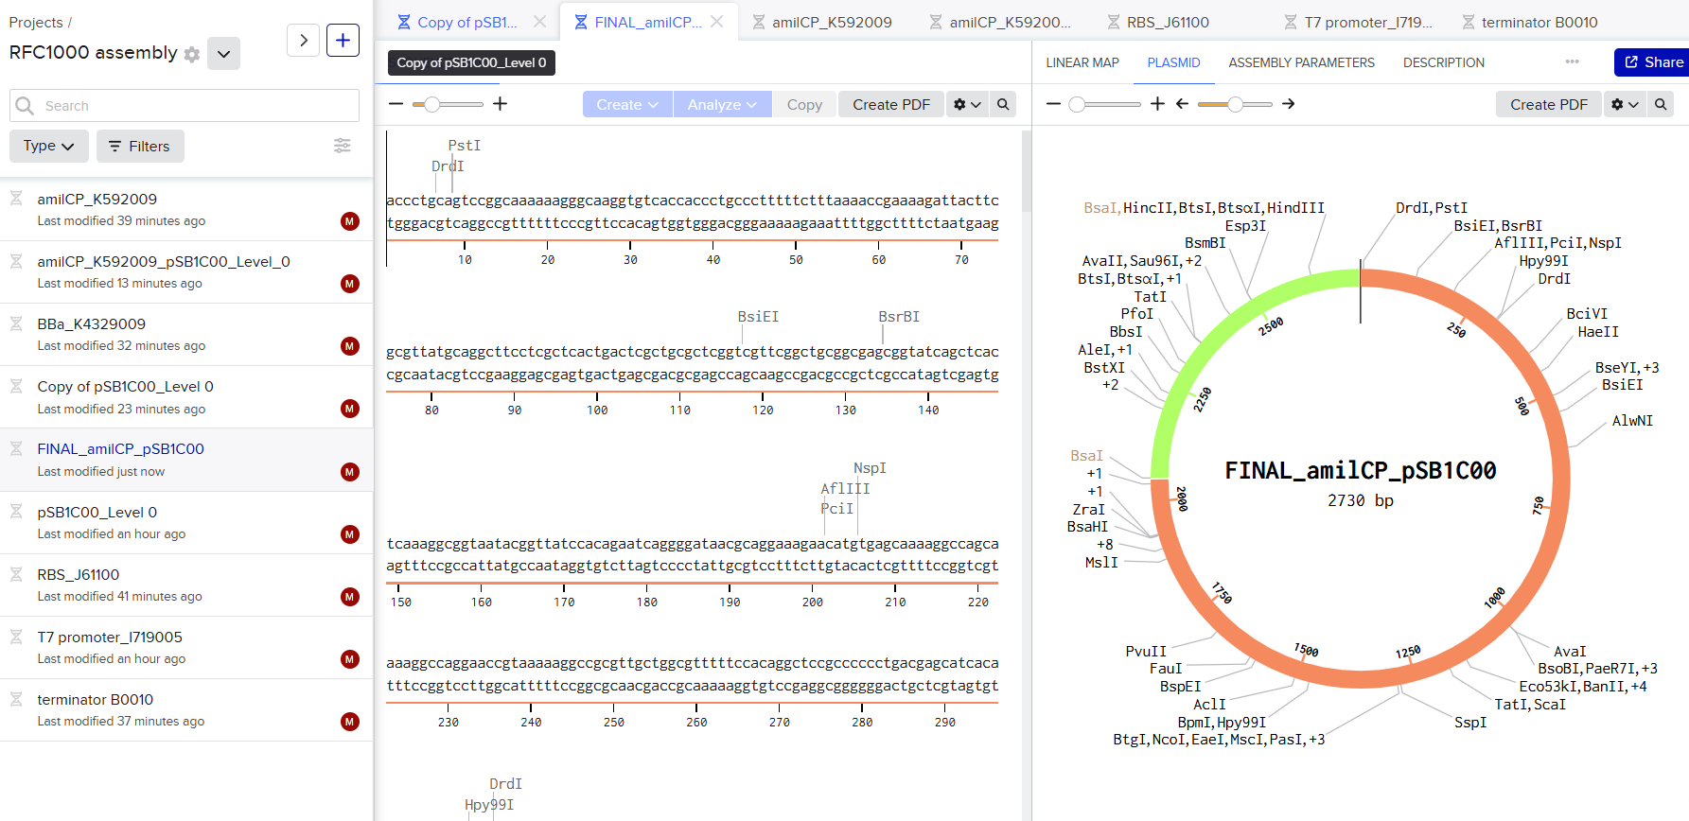Open the Filters button
This screenshot has width=1689, height=821.
(140, 146)
